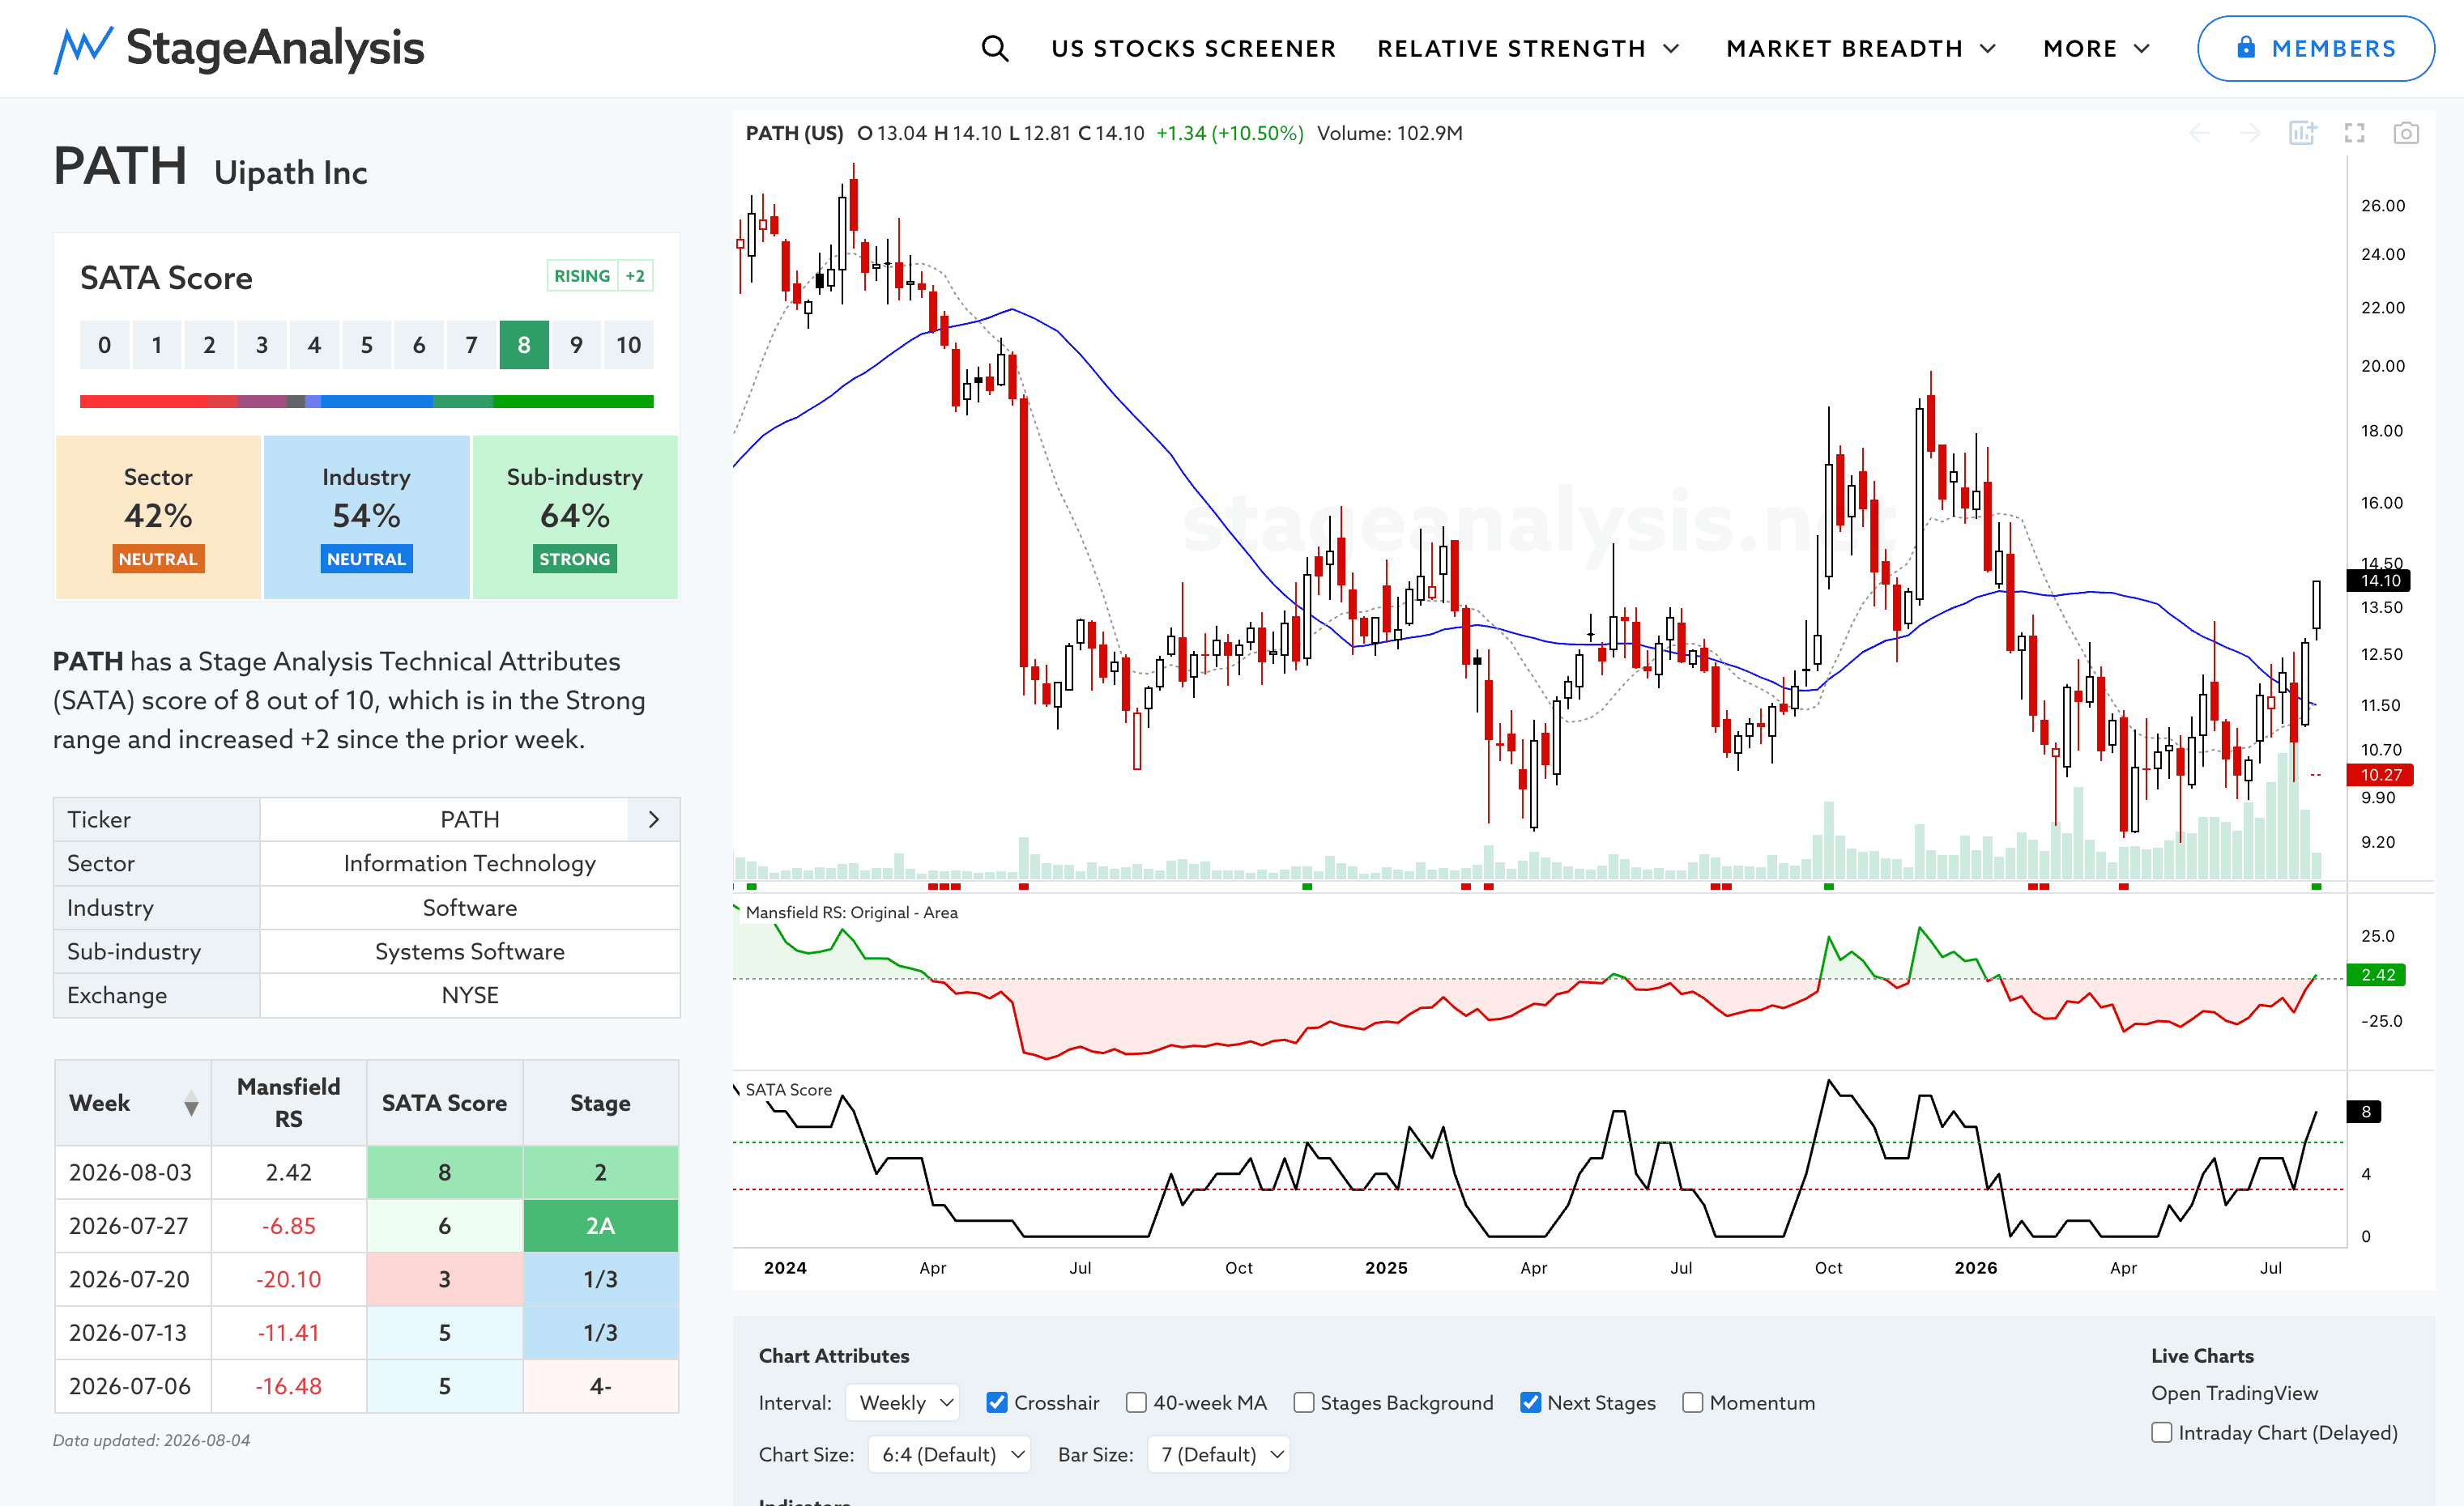Open the Interval Weekly dropdown

pos(903,1402)
